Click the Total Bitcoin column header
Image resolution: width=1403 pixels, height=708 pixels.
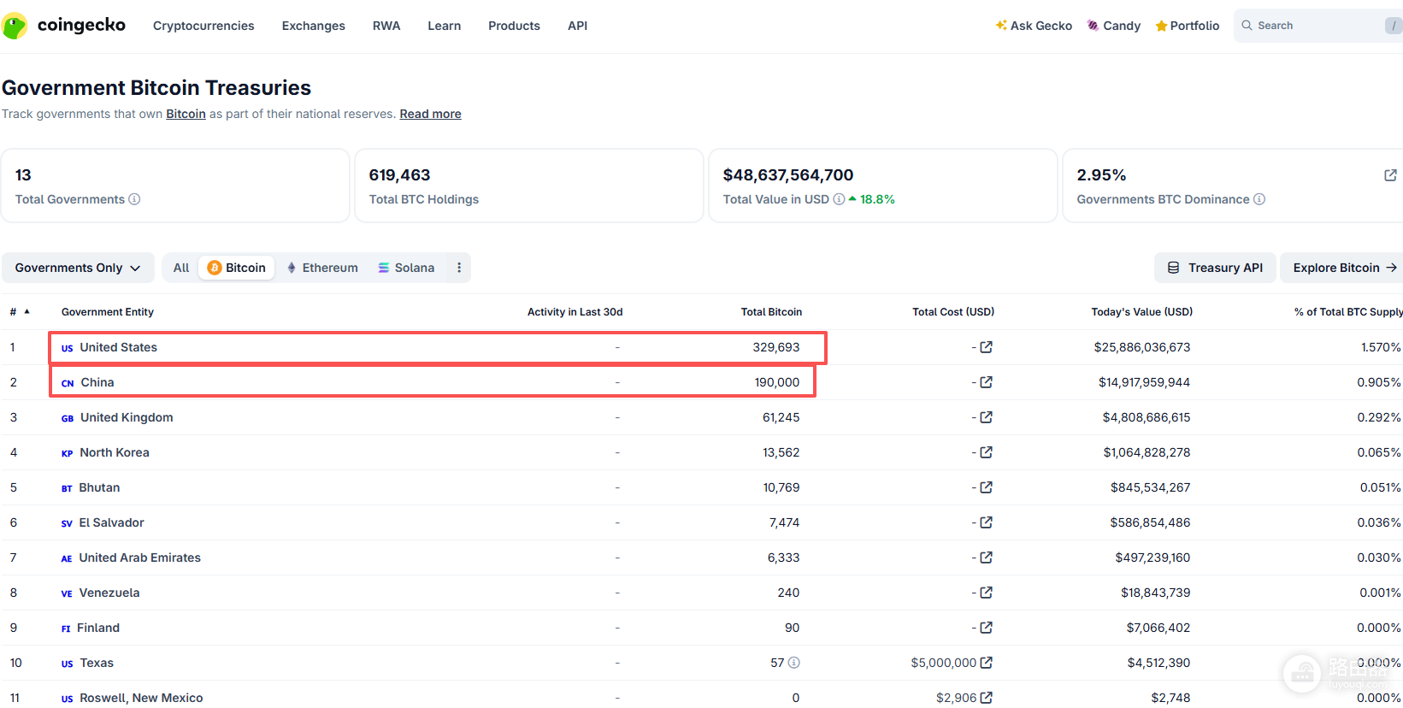click(771, 312)
